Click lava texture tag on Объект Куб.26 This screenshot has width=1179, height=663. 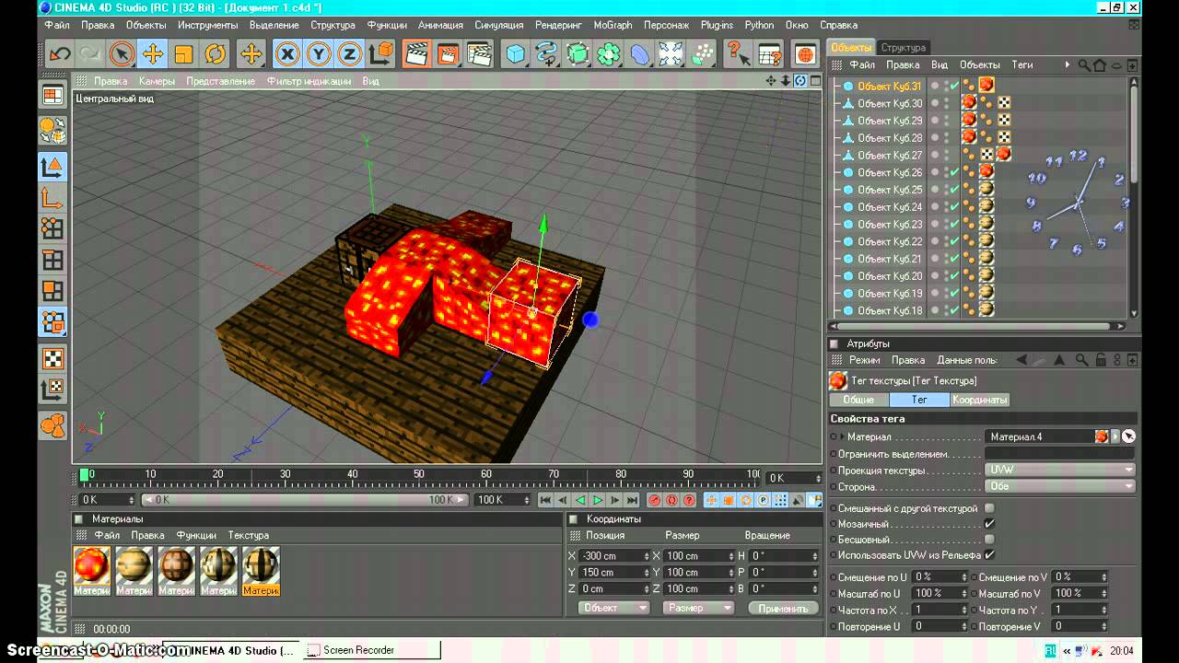(x=986, y=171)
